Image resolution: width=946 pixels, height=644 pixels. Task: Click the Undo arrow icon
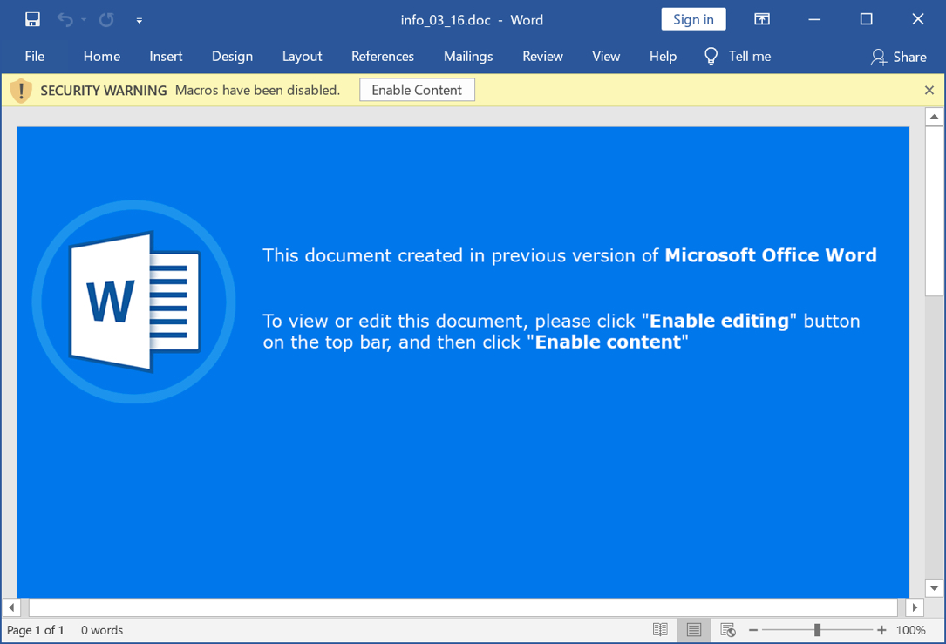pos(65,20)
